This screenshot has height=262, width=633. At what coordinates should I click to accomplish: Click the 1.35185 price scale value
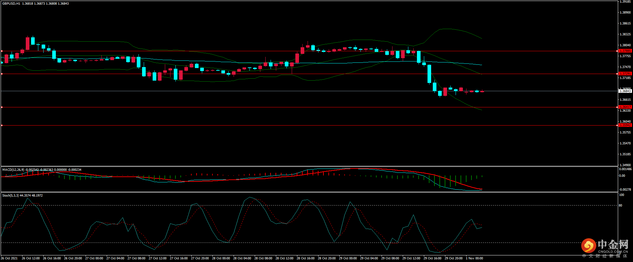625,154
